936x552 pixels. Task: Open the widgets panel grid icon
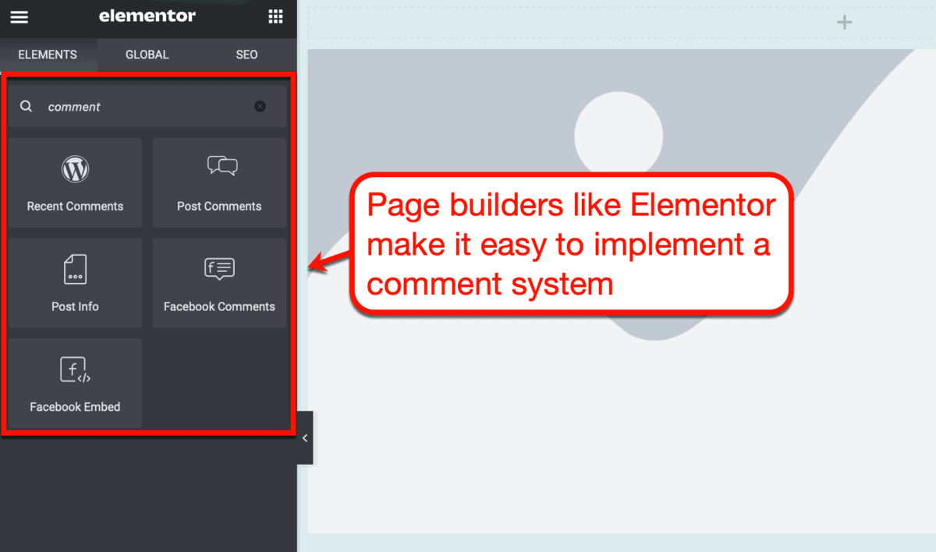275,16
